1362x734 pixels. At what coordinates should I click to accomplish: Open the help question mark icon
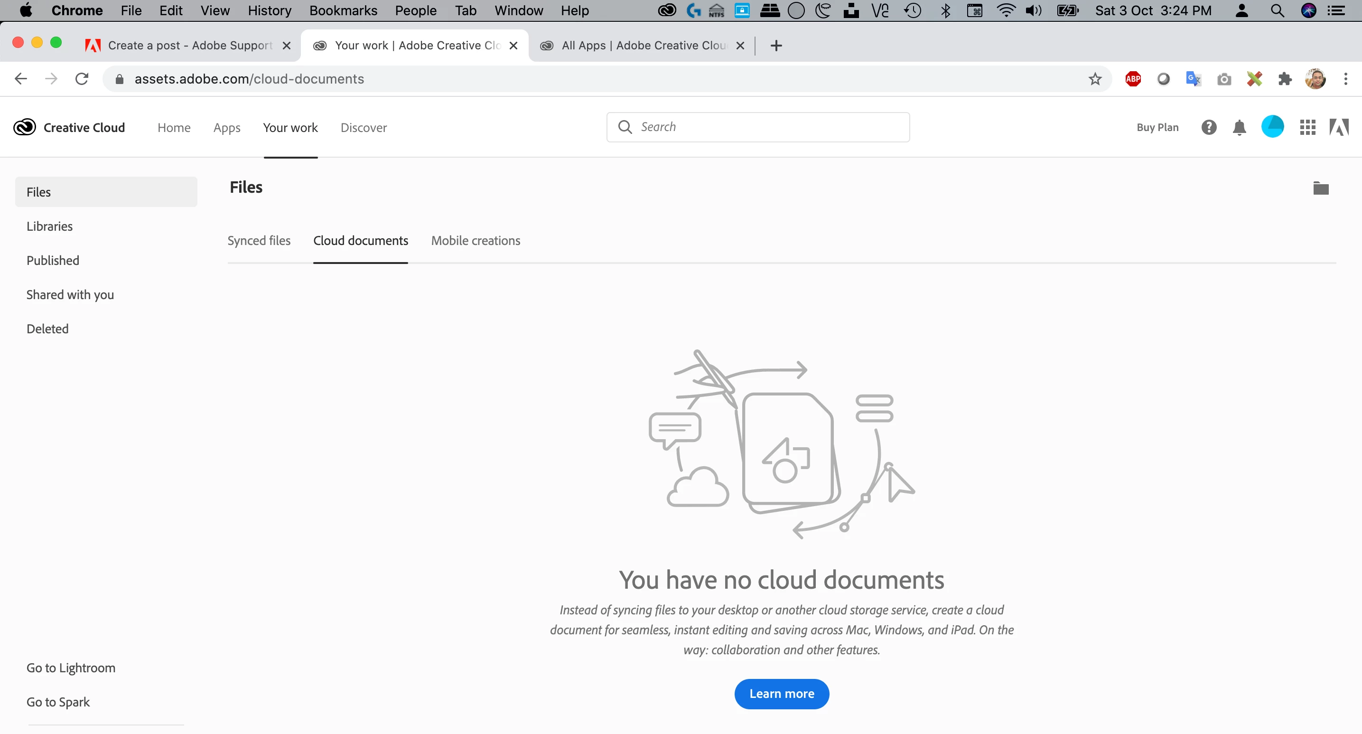coord(1209,127)
